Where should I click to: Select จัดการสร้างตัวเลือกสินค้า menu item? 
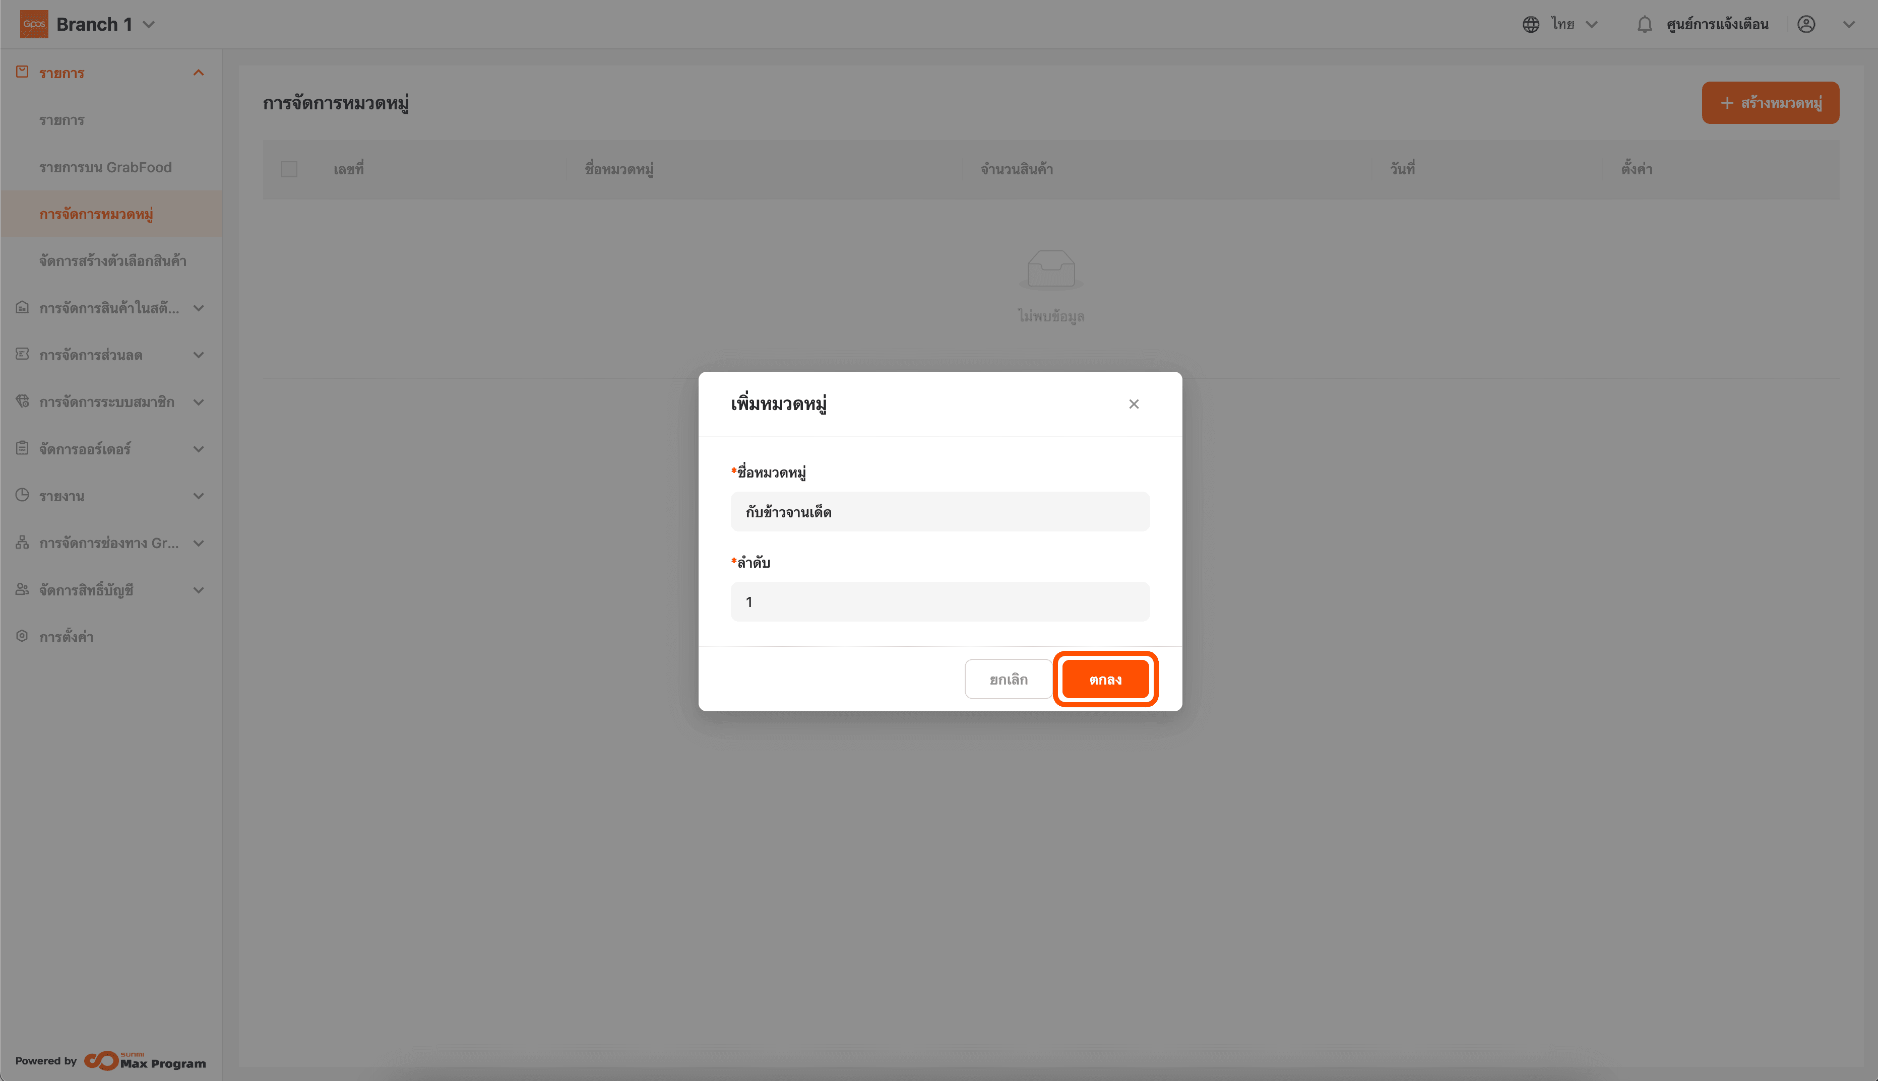(113, 260)
